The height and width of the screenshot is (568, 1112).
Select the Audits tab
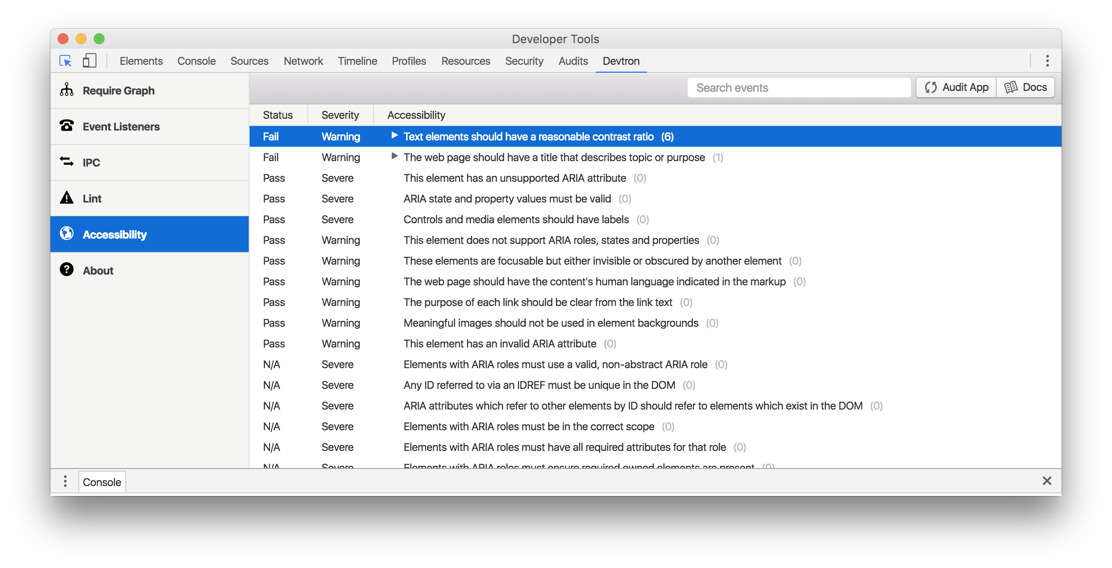573,61
